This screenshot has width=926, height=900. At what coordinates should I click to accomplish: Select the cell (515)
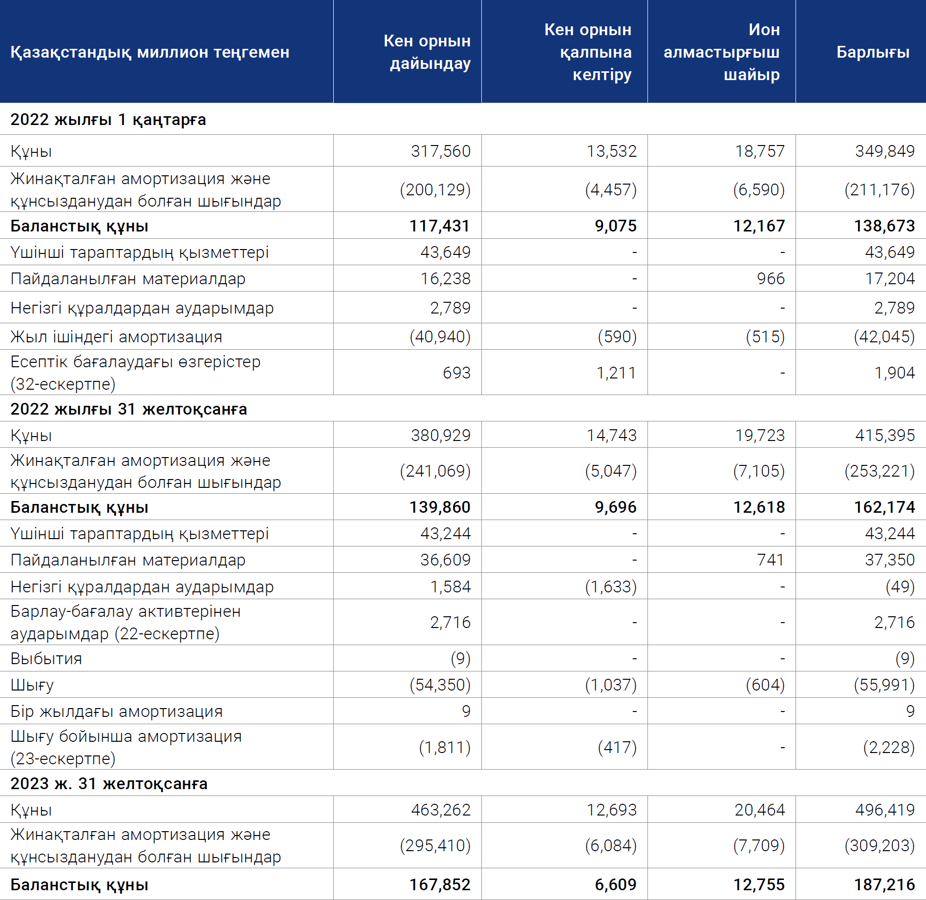[765, 336]
